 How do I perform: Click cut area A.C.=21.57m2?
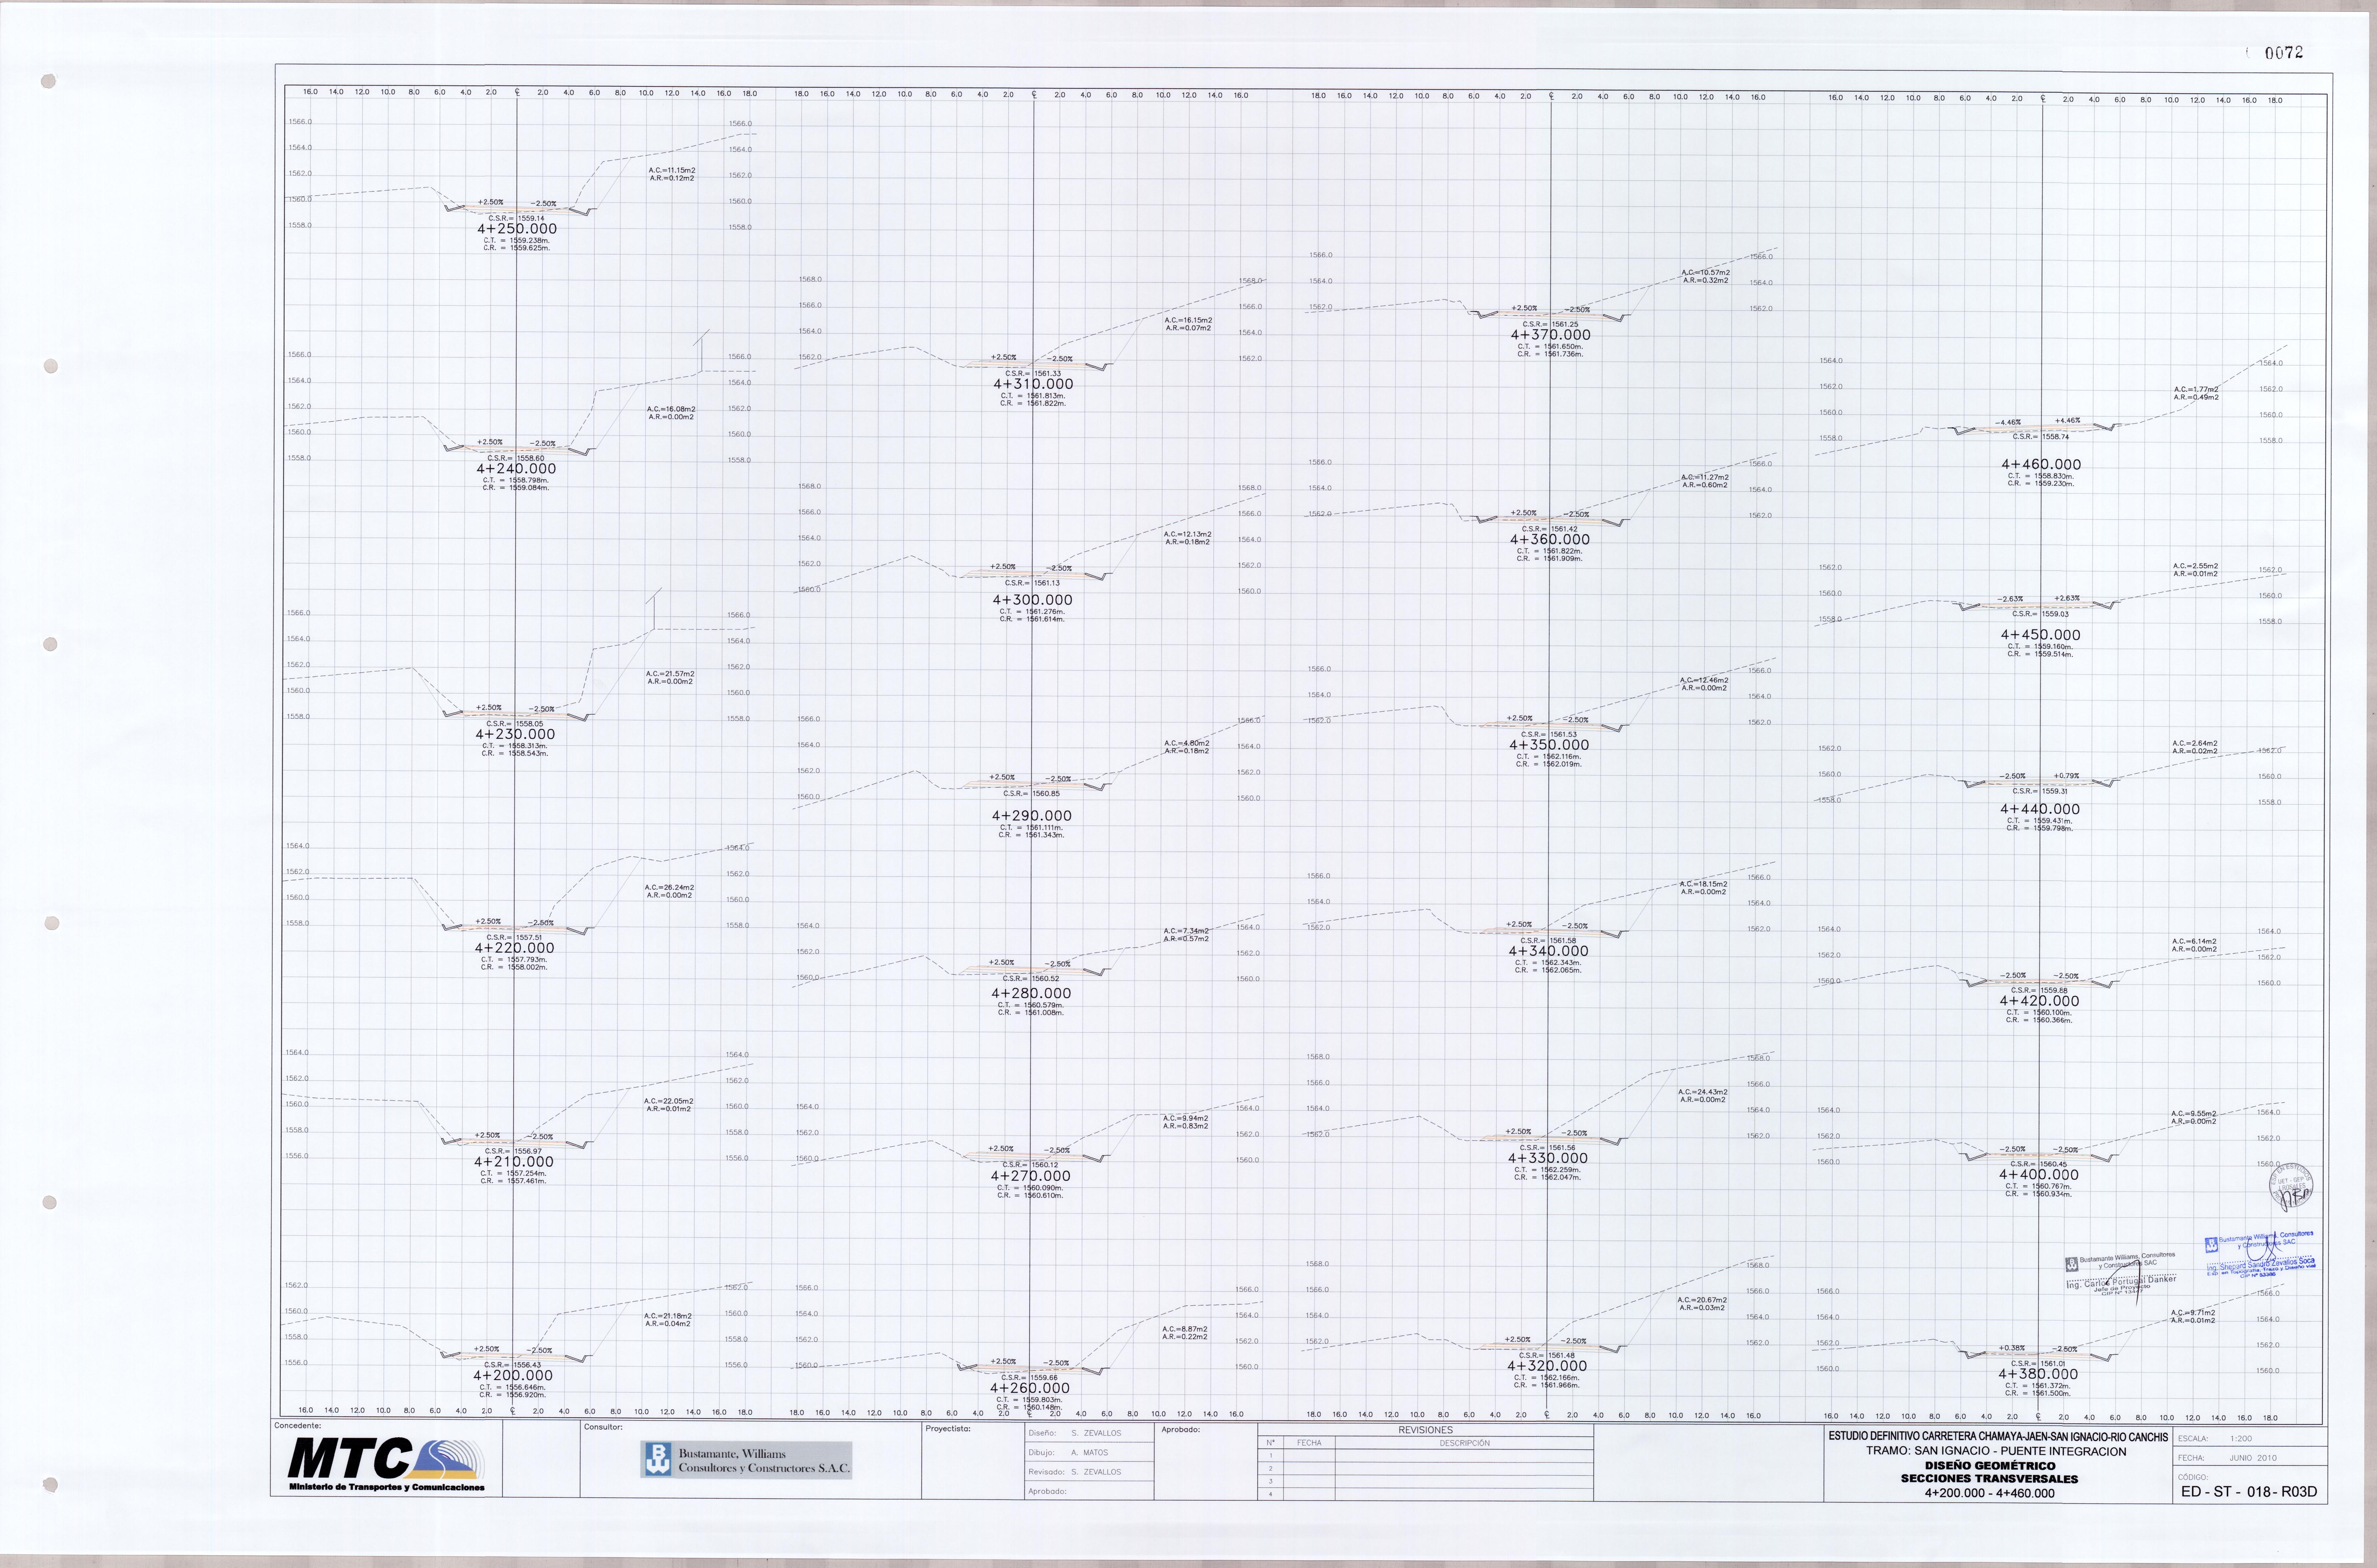click(670, 674)
